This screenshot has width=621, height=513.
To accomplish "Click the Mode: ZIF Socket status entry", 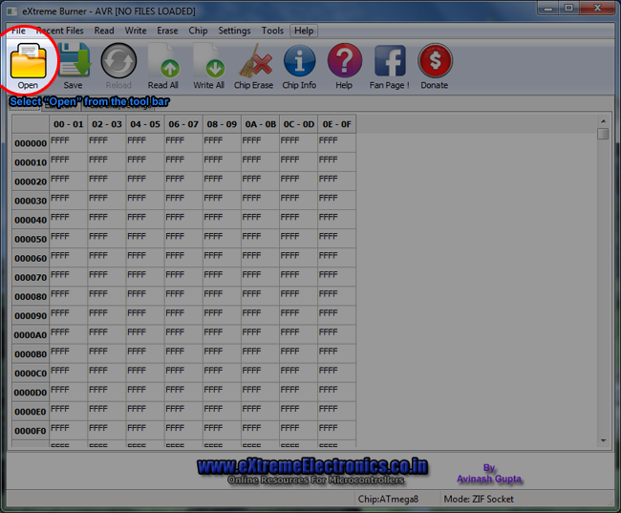I will 479,499.
